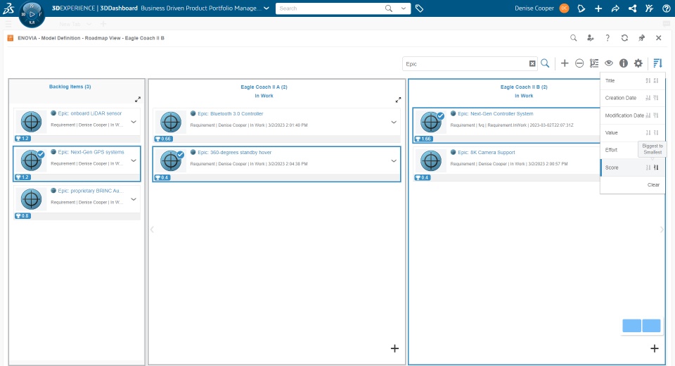Expand the Backlog Items column
This screenshot has height=366, width=675.
click(138, 99)
